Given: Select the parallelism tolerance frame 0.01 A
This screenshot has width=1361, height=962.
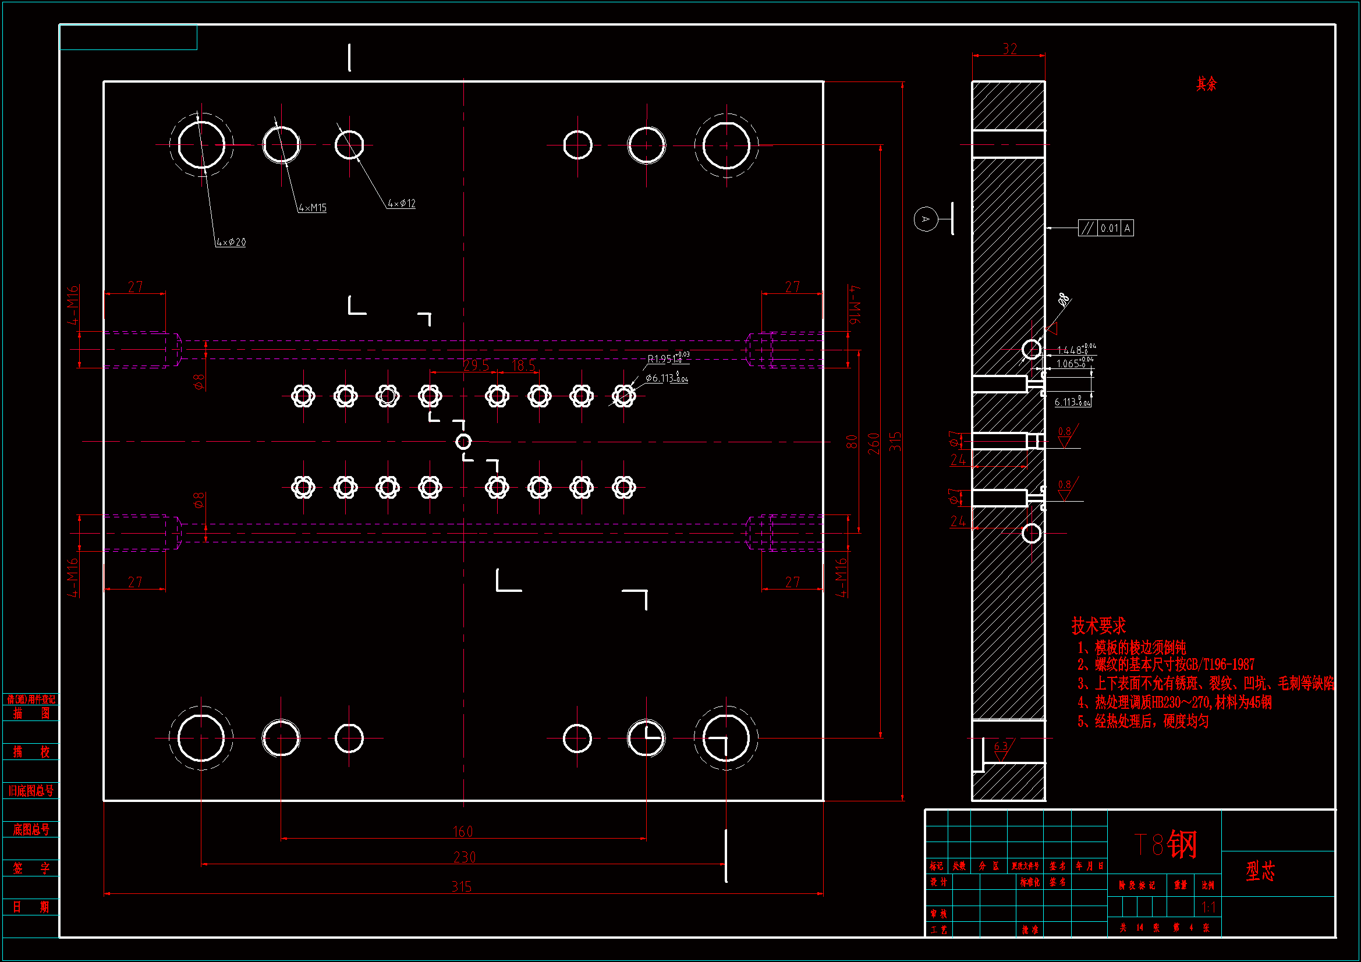Looking at the screenshot, I should pyautogui.click(x=1105, y=228).
